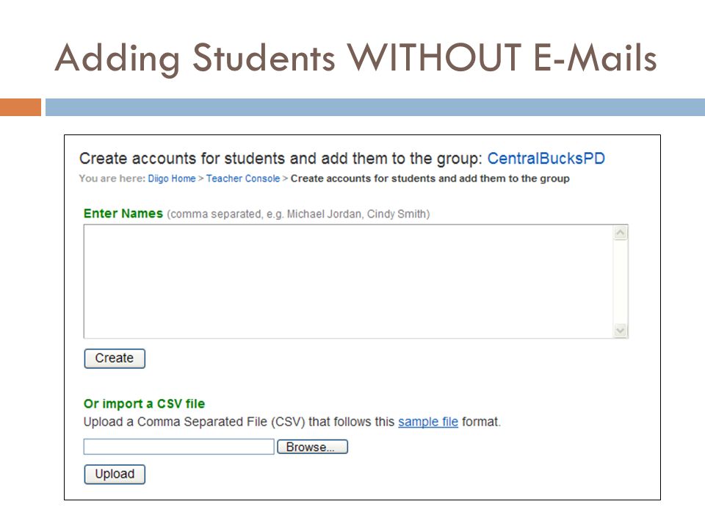Click the bold current-page breadcrumb text
Screen dimensions: 705x529
pyautogui.click(x=430, y=179)
